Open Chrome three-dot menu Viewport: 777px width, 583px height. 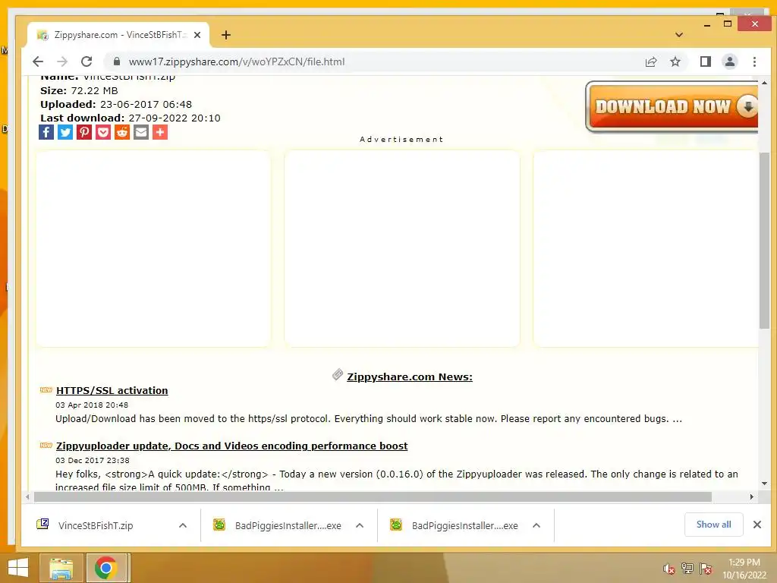(754, 61)
